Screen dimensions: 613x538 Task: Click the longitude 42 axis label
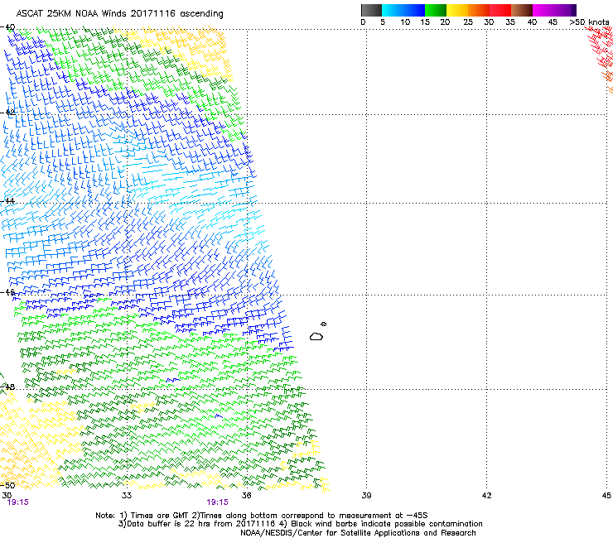486,496
